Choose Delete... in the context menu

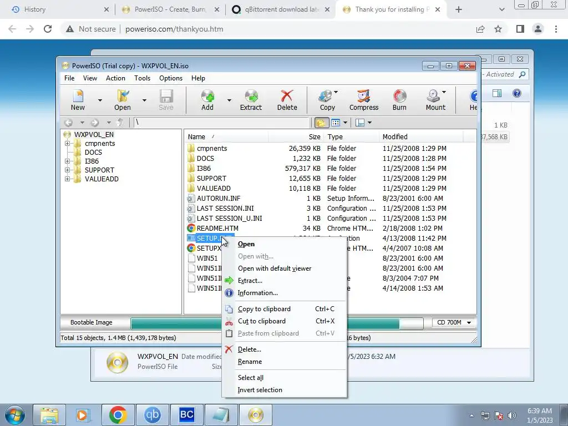click(x=285, y=349)
